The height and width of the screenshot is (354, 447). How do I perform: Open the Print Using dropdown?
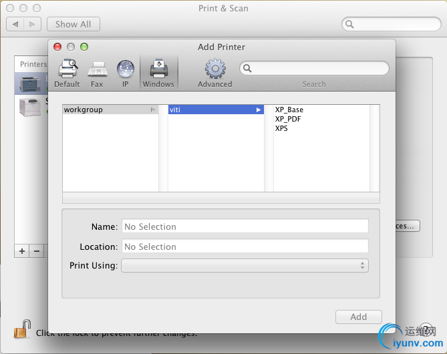(245, 265)
